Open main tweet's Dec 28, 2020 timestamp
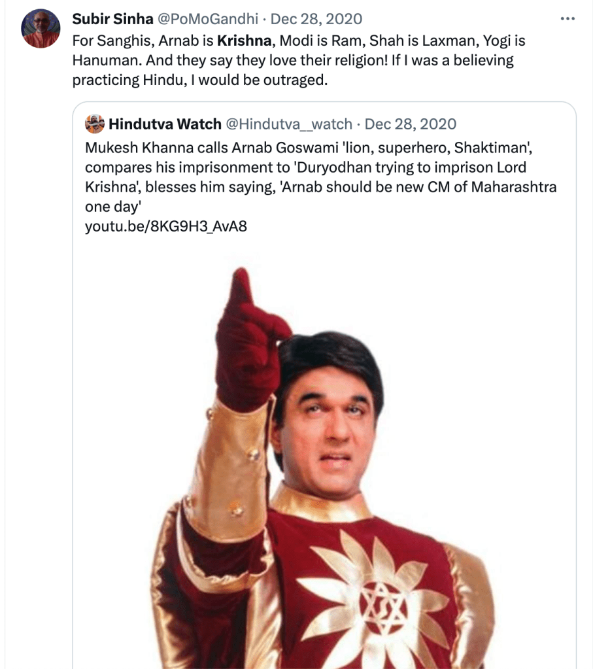This screenshot has width=593, height=669. (316, 19)
